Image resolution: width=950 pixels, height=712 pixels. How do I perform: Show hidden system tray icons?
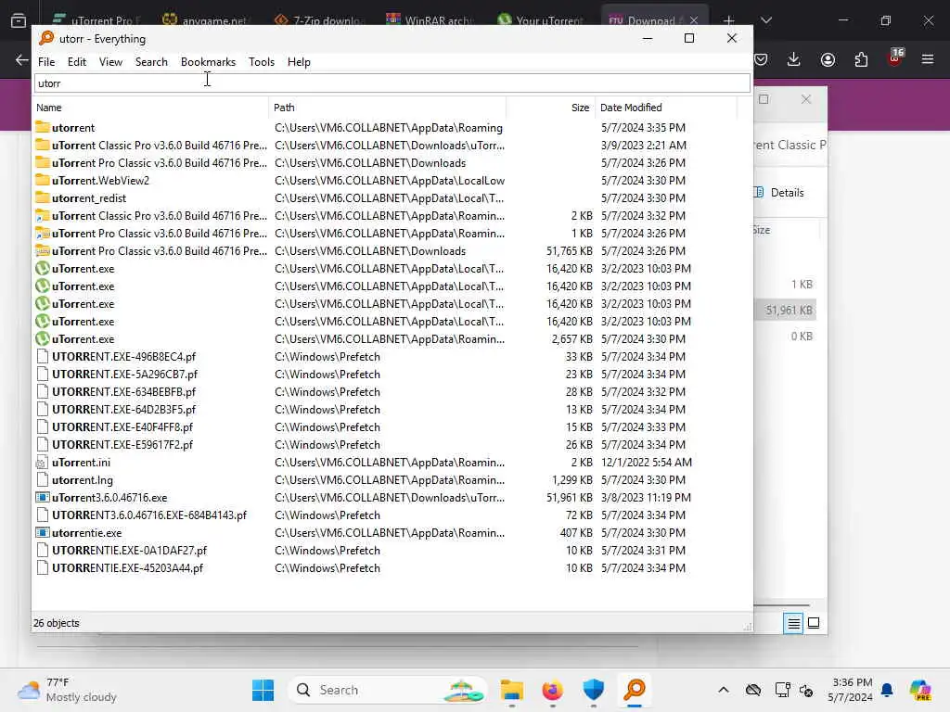pyautogui.click(x=724, y=690)
